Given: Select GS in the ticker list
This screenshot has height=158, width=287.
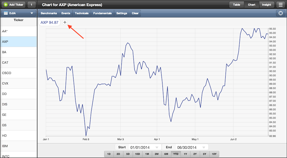Looking at the screenshot, I should coord(18,125).
